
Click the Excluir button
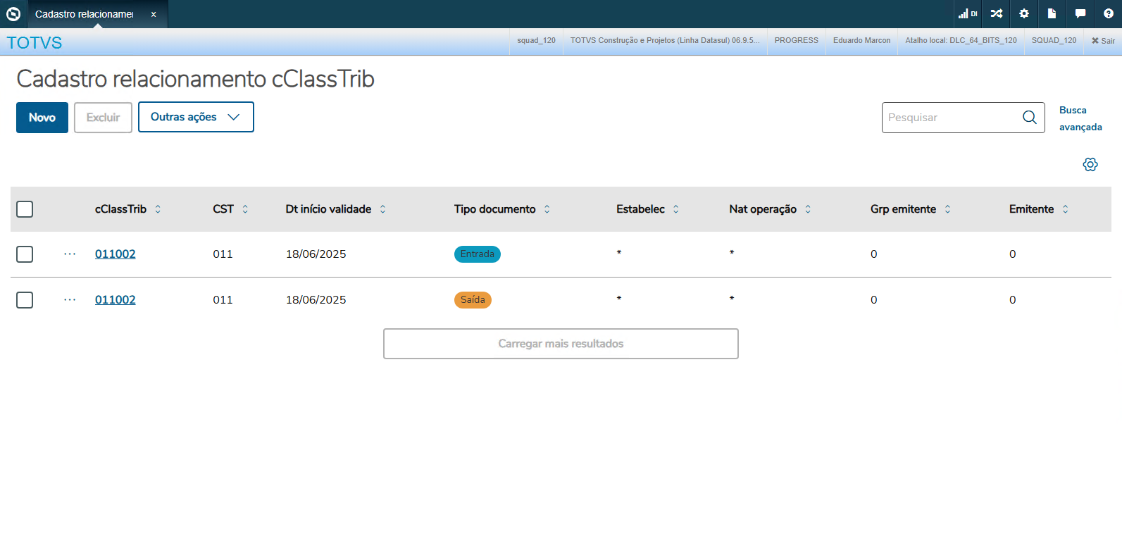[103, 118]
